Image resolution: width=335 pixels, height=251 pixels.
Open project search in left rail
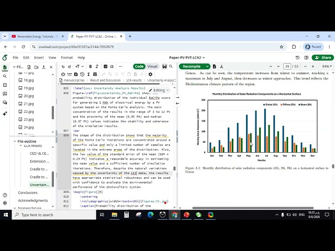(5, 76)
